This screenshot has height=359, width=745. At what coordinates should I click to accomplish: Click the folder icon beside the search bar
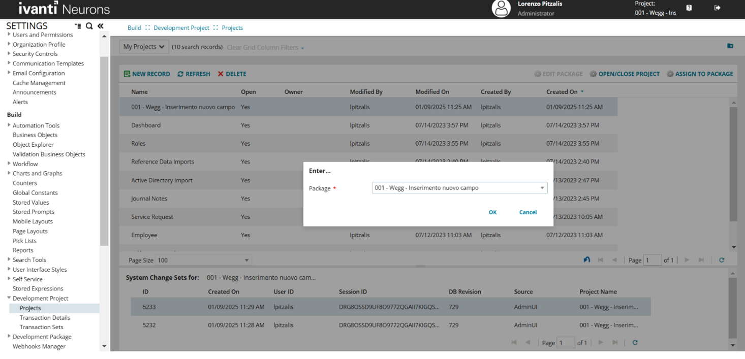[x=730, y=46]
